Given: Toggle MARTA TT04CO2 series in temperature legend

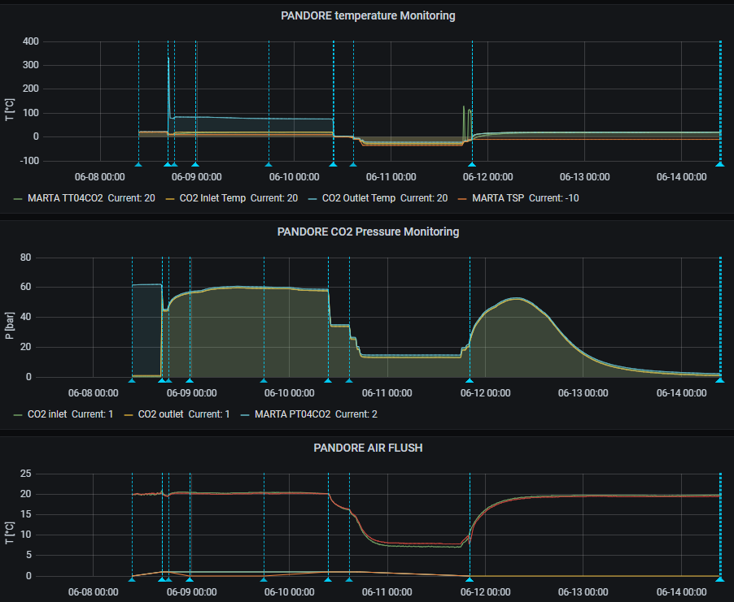Looking at the screenshot, I should [x=65, y=197].
